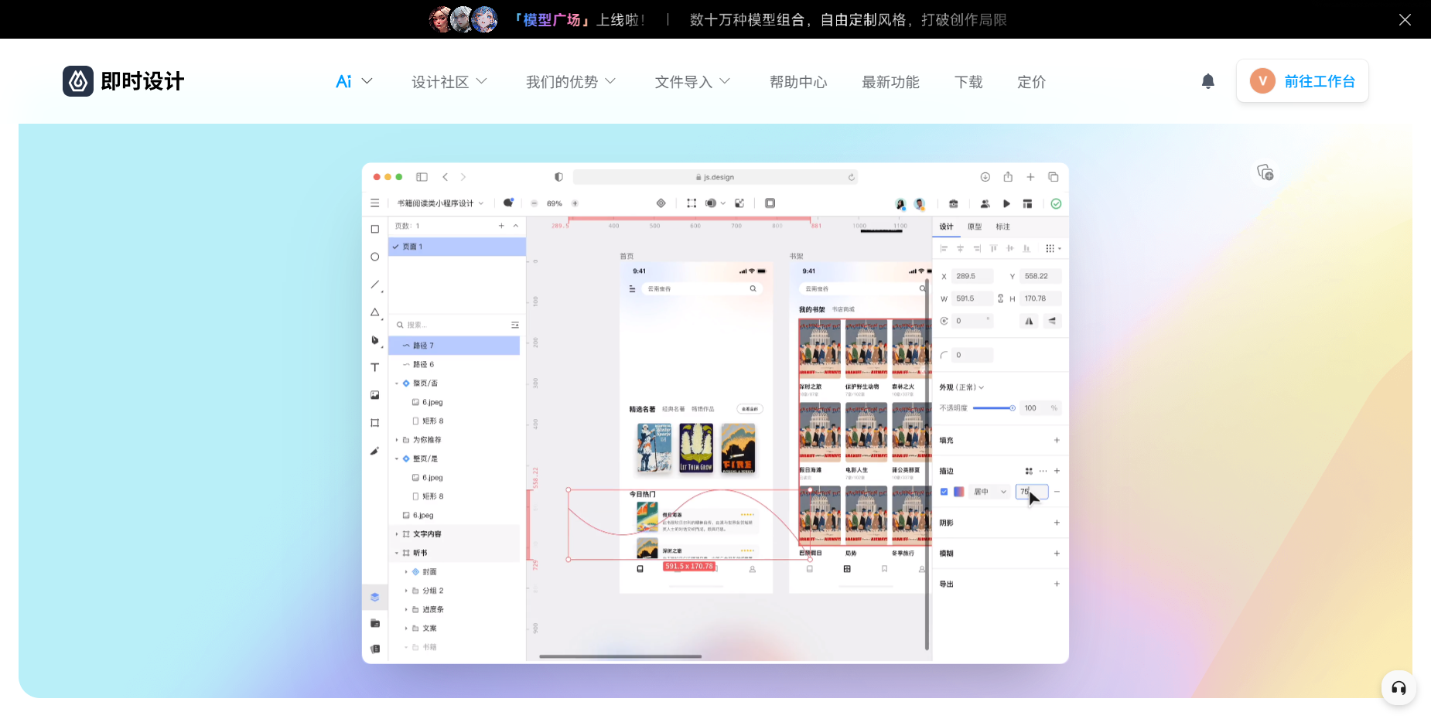This screenshot has height=719, width=1431.
Task: Toggle the stroke (描边) visibility checkbox
Action: 944,492
